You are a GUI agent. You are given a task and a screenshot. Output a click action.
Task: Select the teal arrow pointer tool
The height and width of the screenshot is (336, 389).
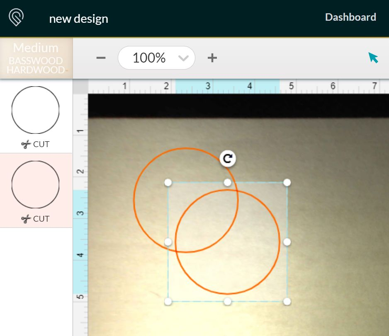point(373,58)
